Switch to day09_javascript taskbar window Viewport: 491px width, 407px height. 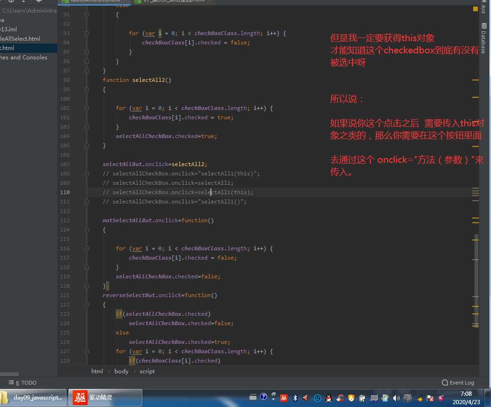click(34, 398)
